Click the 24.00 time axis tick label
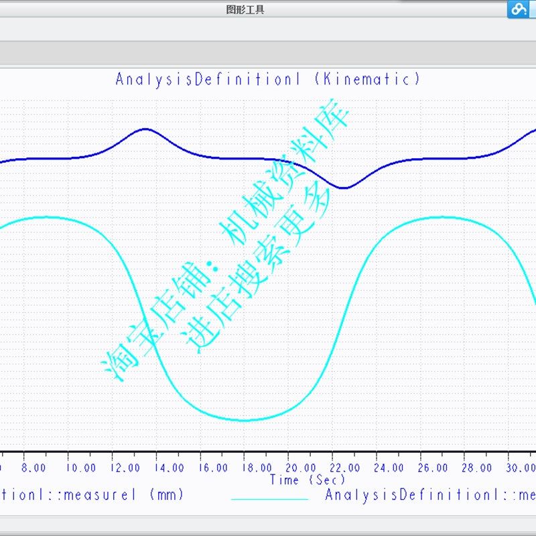This screenshot has height=536, width=536. pos(389,468)
